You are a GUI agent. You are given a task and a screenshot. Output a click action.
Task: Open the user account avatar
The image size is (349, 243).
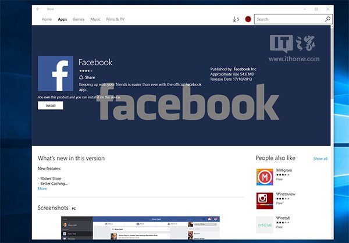pyautogui.click(x=248, y=19)
